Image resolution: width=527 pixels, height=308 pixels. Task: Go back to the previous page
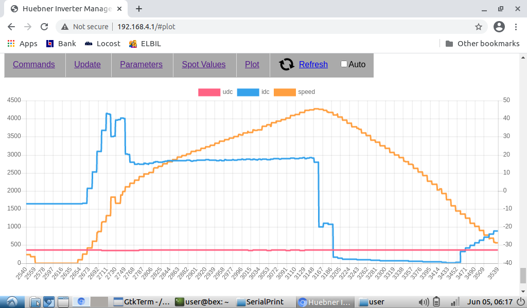click(11, 27)
